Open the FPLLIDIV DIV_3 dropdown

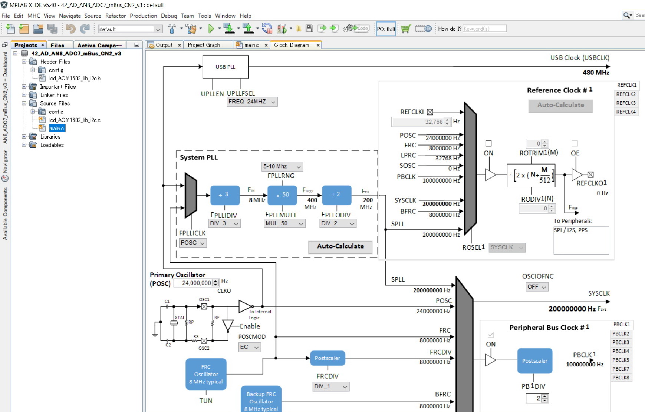pos(224,223)
